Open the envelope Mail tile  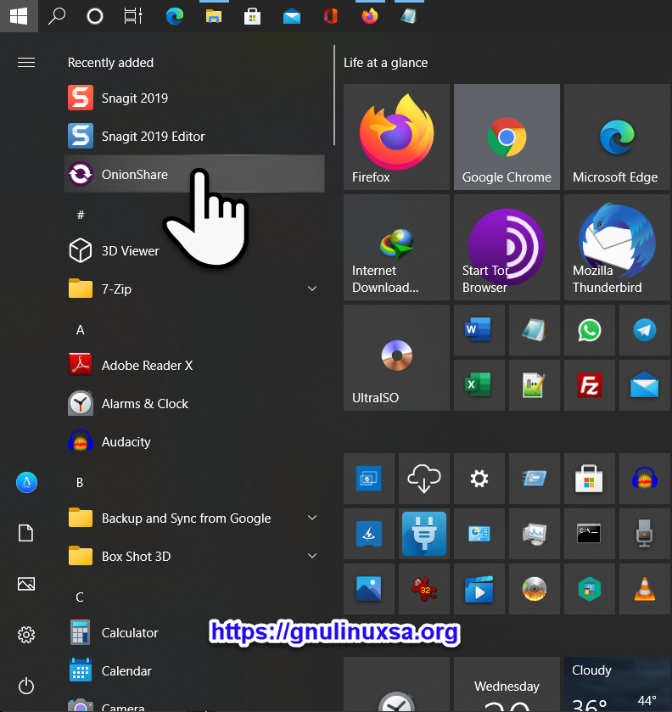[x=645, y=385]
